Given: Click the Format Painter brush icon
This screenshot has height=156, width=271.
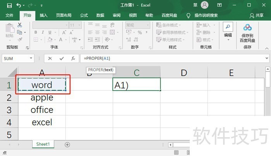Looking at the screenshot, I should point(20,40).
